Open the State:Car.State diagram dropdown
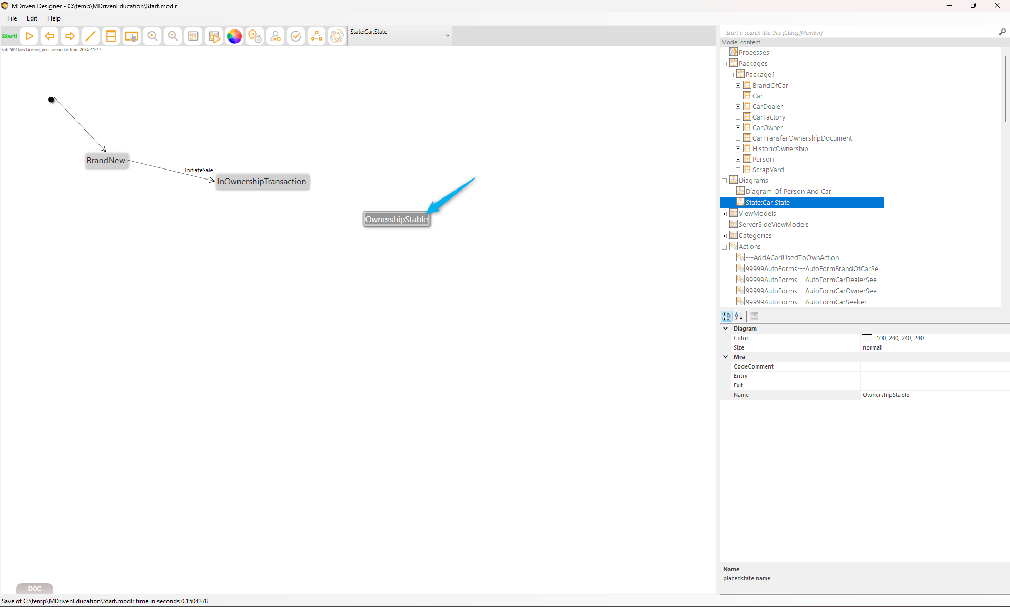The width and height of the screenshot is (1010, 607). point(447,36)
